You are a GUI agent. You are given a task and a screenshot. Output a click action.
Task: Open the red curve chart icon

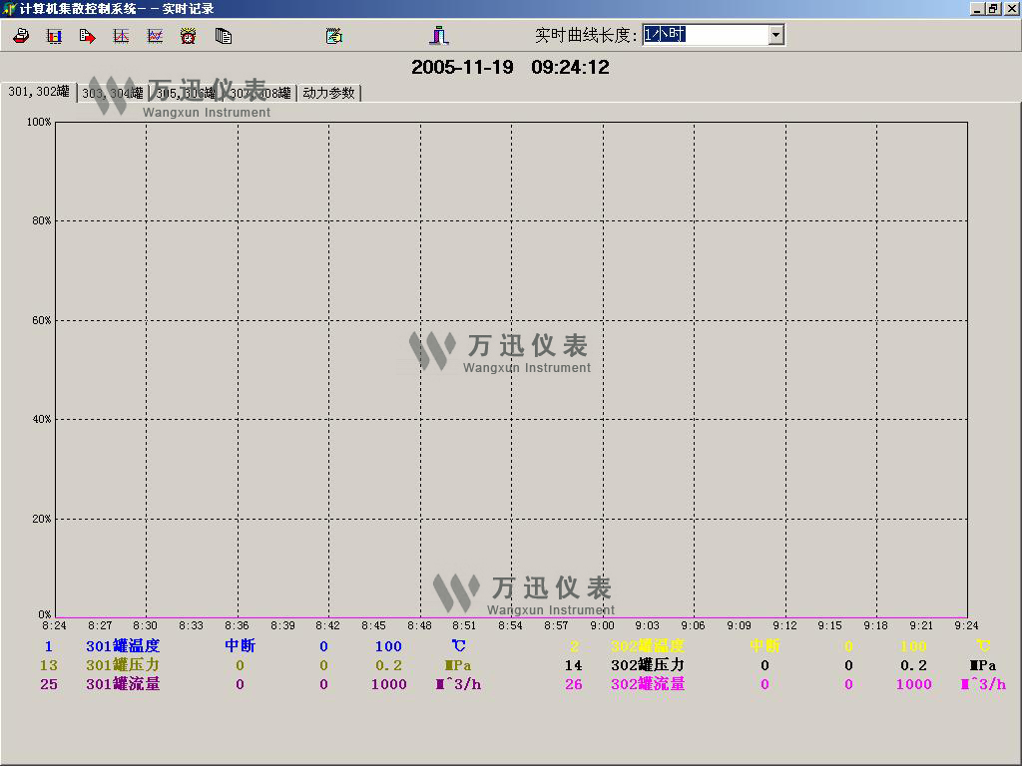(x=121, y=36)
